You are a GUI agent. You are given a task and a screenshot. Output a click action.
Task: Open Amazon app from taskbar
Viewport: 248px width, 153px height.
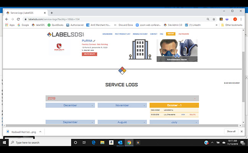pyautogui.click(x=111, y=143)
